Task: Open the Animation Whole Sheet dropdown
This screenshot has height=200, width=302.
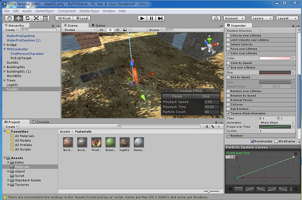Action: coord(277,122)
